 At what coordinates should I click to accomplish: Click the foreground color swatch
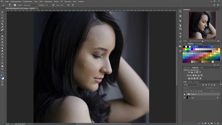pos(1,77)
